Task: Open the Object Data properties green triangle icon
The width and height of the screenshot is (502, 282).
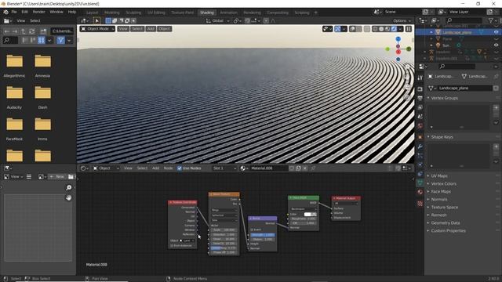Action: pos(420,183)
